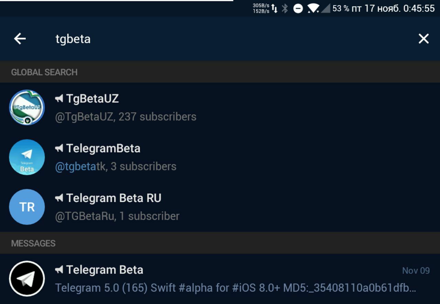Select the TgBetaUZ channel name

[x=92, y=99]
